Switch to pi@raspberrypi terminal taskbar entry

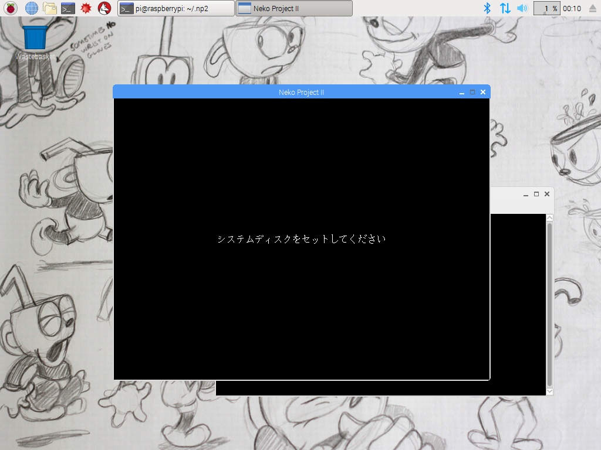[x=176, y=8]
